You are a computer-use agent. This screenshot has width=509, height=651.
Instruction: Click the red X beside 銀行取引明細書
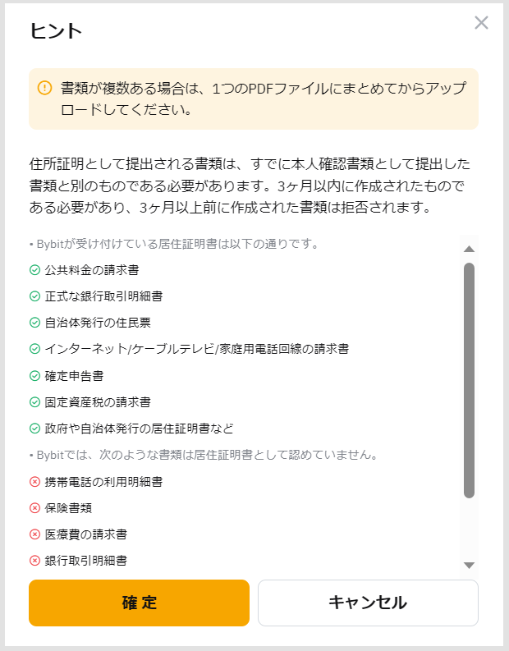tap(34, 561)
